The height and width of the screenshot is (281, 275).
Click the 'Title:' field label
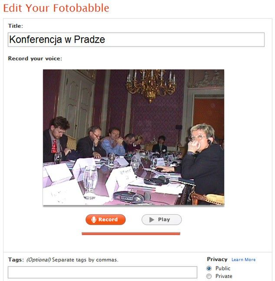[16, 26]
